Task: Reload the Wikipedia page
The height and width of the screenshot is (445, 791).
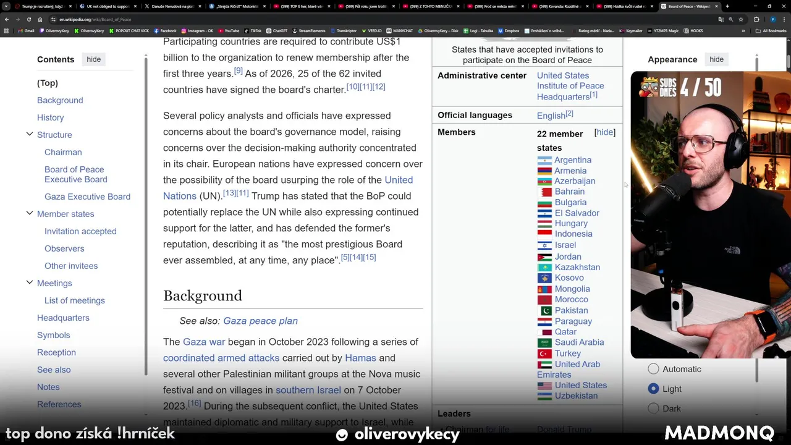Action: pyautogui.click(x=29, y=19)
